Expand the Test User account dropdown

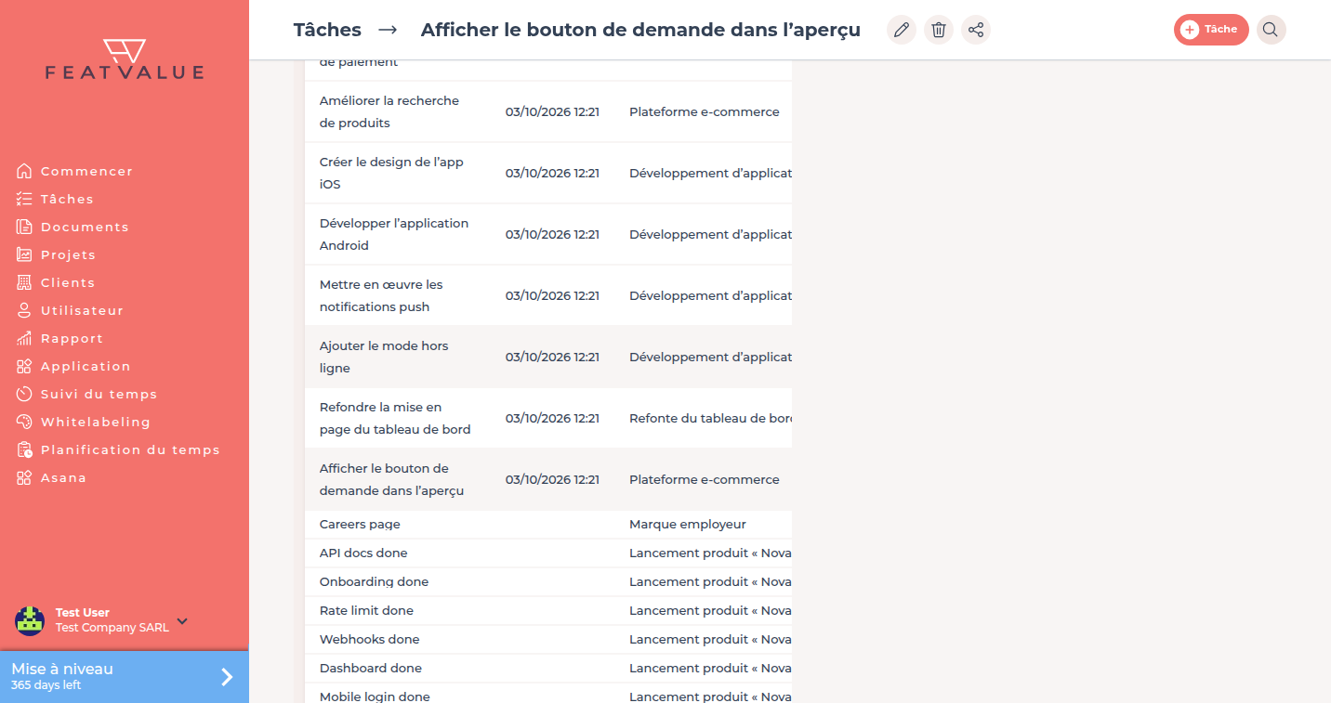point(182,621)
